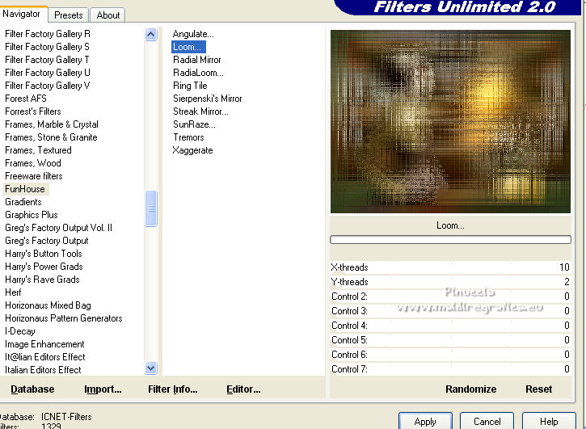This screenshot has width=586, height=429.
Task: Select Harry's Button Tools category
Action: click(44, 254)
